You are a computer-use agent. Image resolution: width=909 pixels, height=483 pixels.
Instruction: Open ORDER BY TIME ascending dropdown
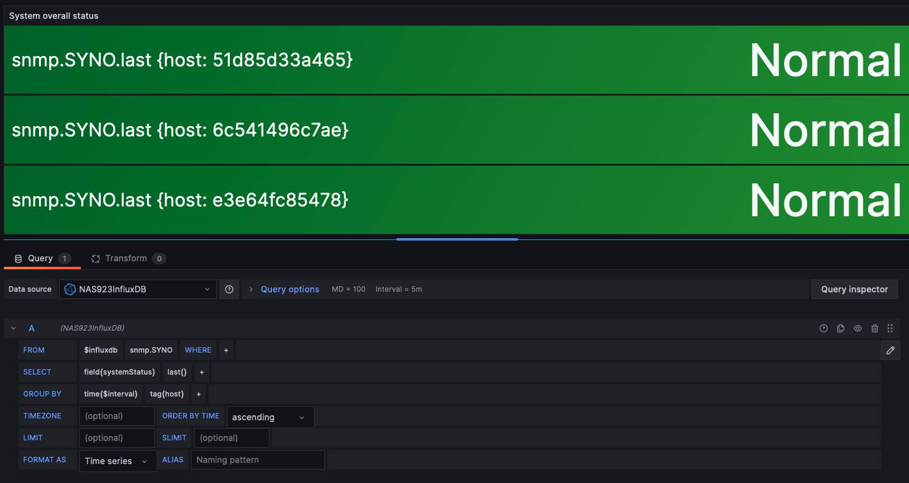270,417
